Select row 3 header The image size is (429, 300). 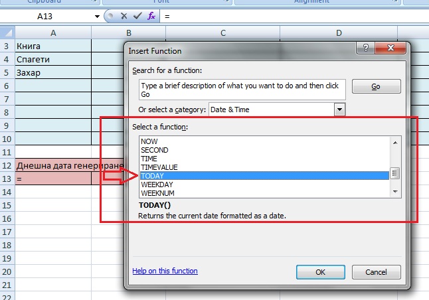[7, 46]
